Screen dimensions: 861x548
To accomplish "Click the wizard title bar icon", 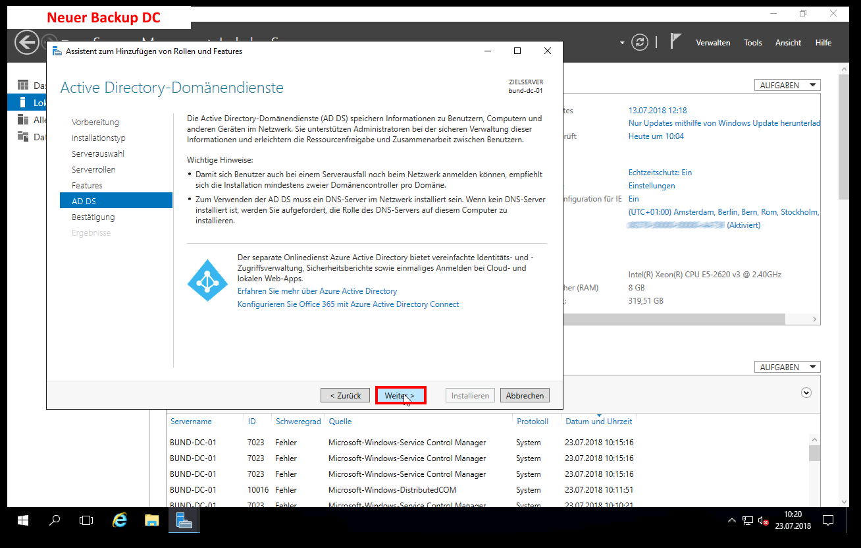I will click(58, 51).
